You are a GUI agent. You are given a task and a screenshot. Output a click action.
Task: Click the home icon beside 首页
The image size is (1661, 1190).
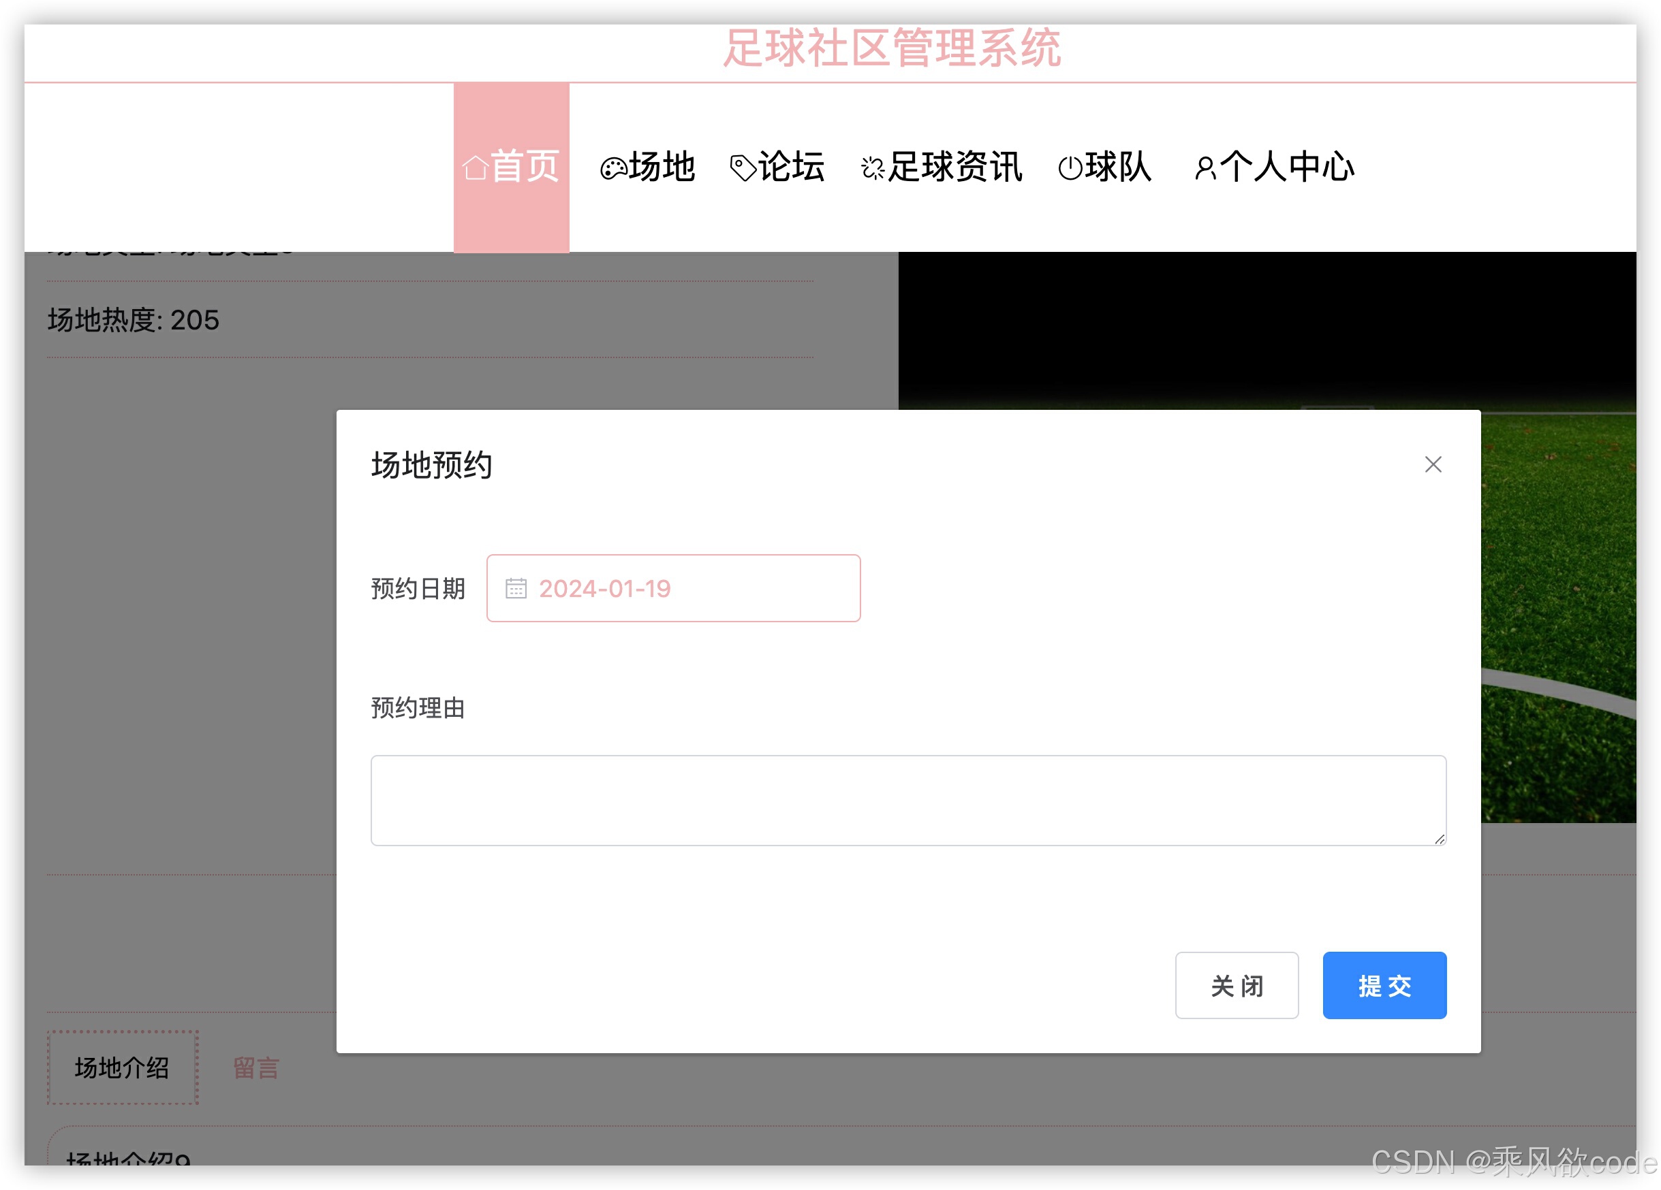pyautogui.click(x=477, y=167)
